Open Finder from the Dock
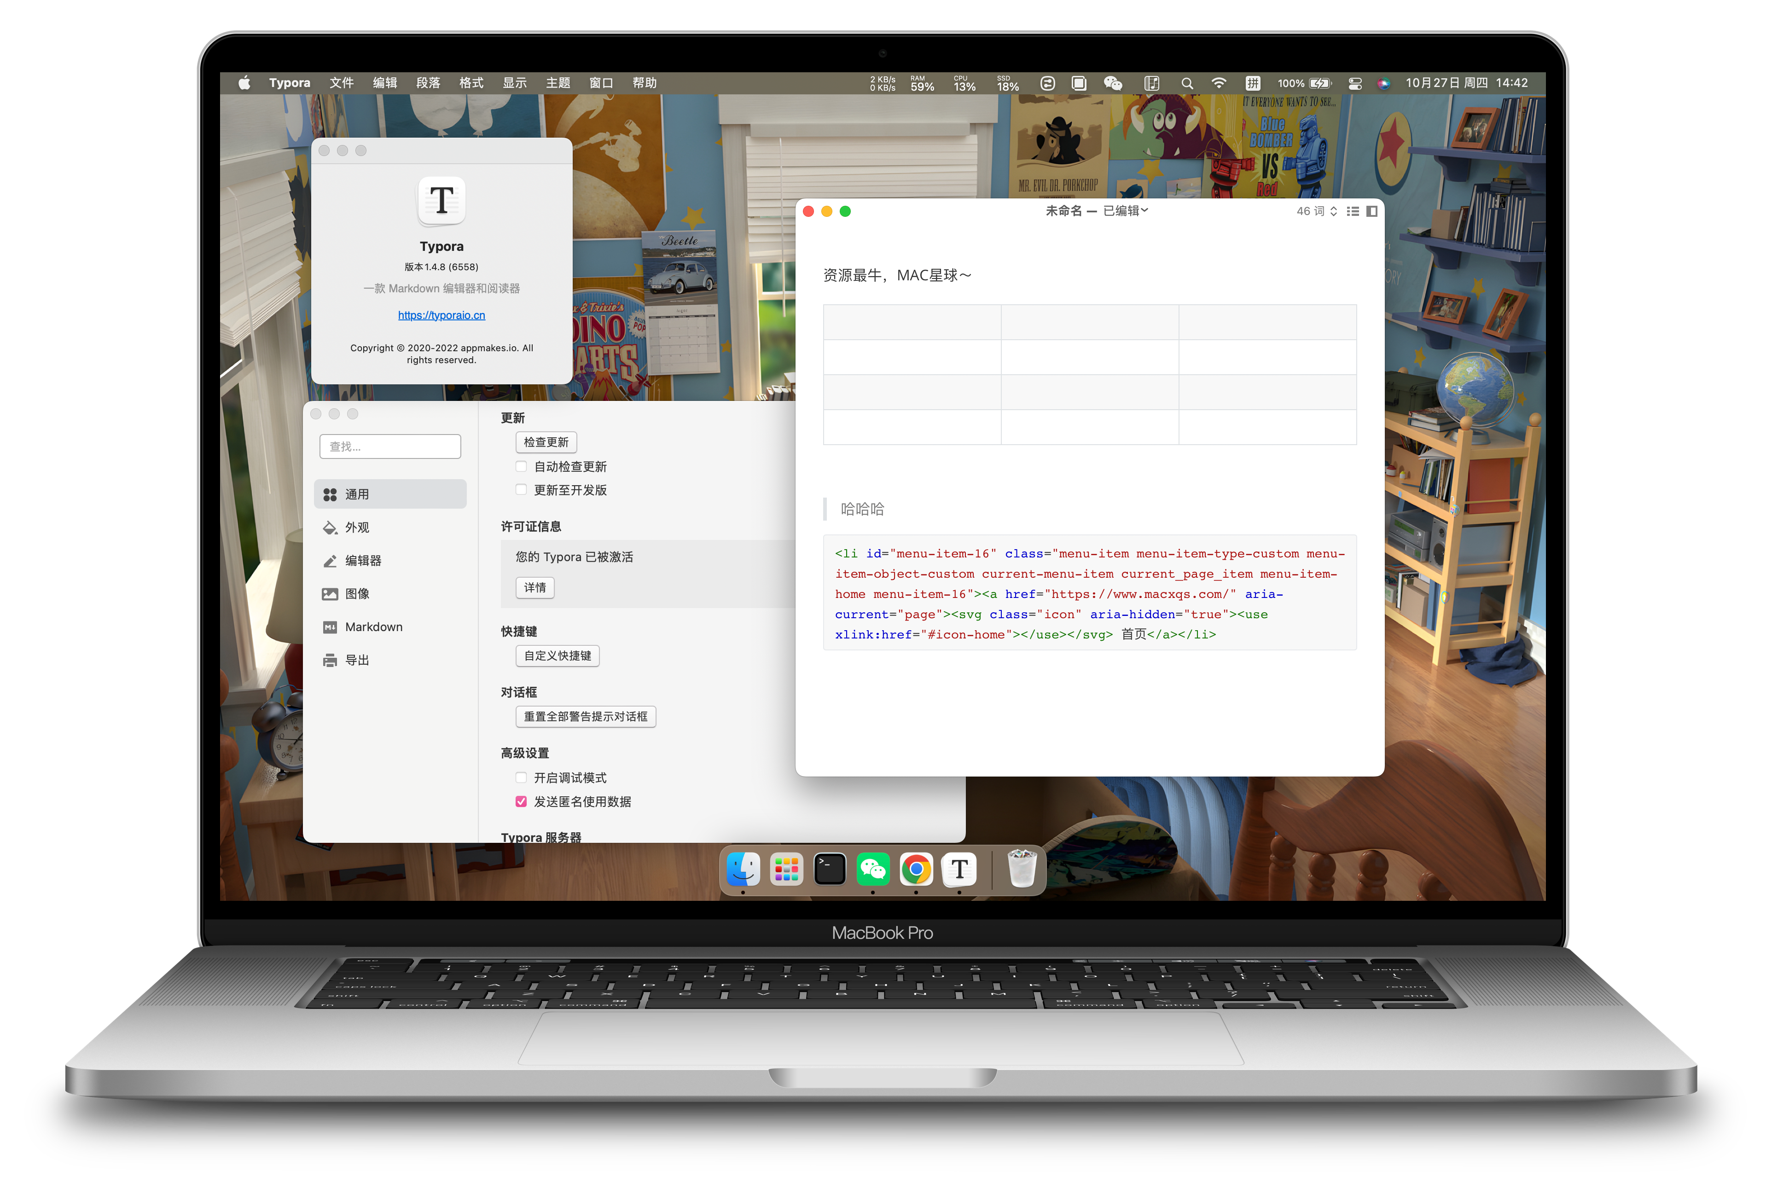This screenshot has width=1766, height=1183. coord(743,869)
